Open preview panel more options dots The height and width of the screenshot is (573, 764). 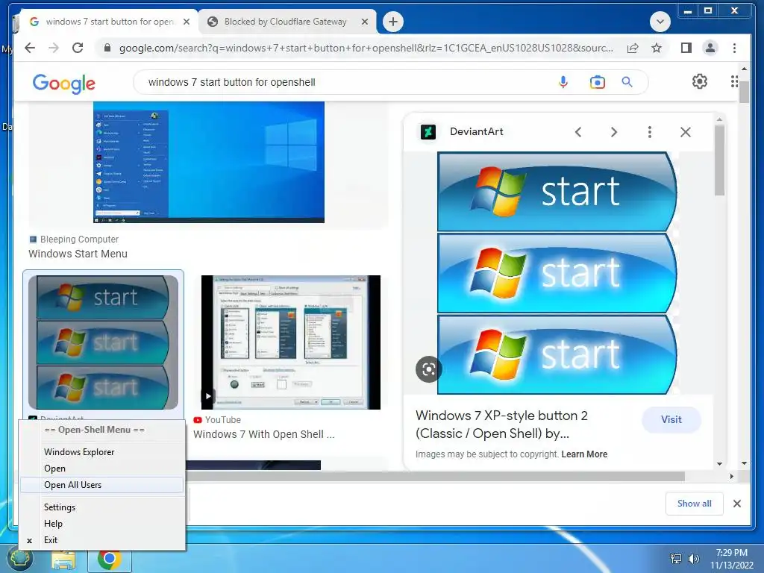click(650, 132)
